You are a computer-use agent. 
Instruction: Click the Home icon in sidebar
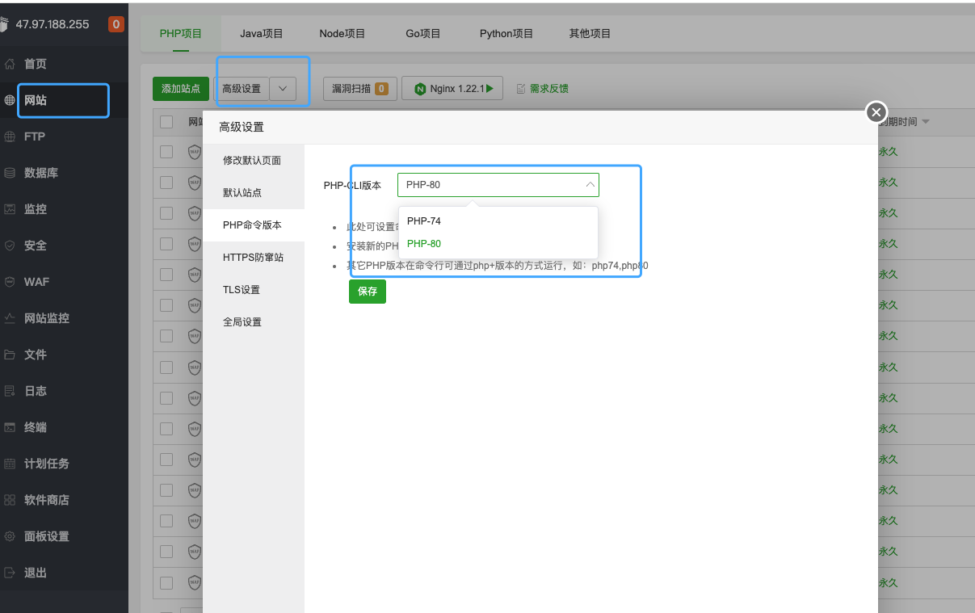point(10,64)
